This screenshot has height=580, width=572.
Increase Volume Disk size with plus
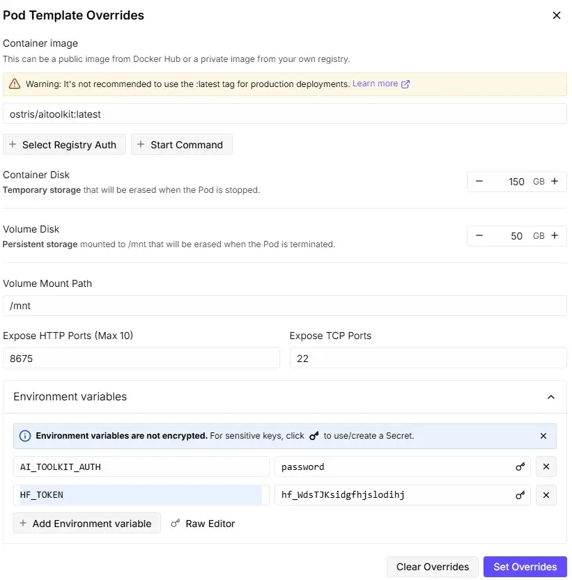pyautogui.click(x=555, y=235)
